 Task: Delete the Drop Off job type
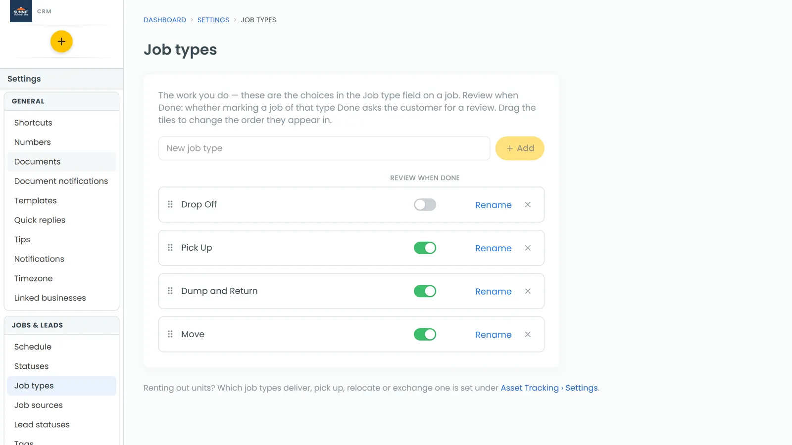[528, 205]
